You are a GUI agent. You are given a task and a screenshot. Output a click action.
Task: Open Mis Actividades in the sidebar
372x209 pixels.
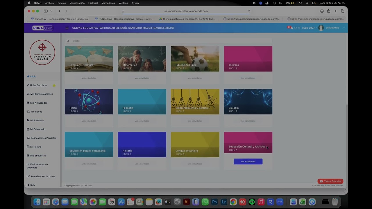[37, 103]
